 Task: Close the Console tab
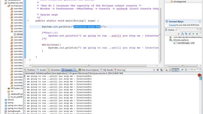[74, 70]
